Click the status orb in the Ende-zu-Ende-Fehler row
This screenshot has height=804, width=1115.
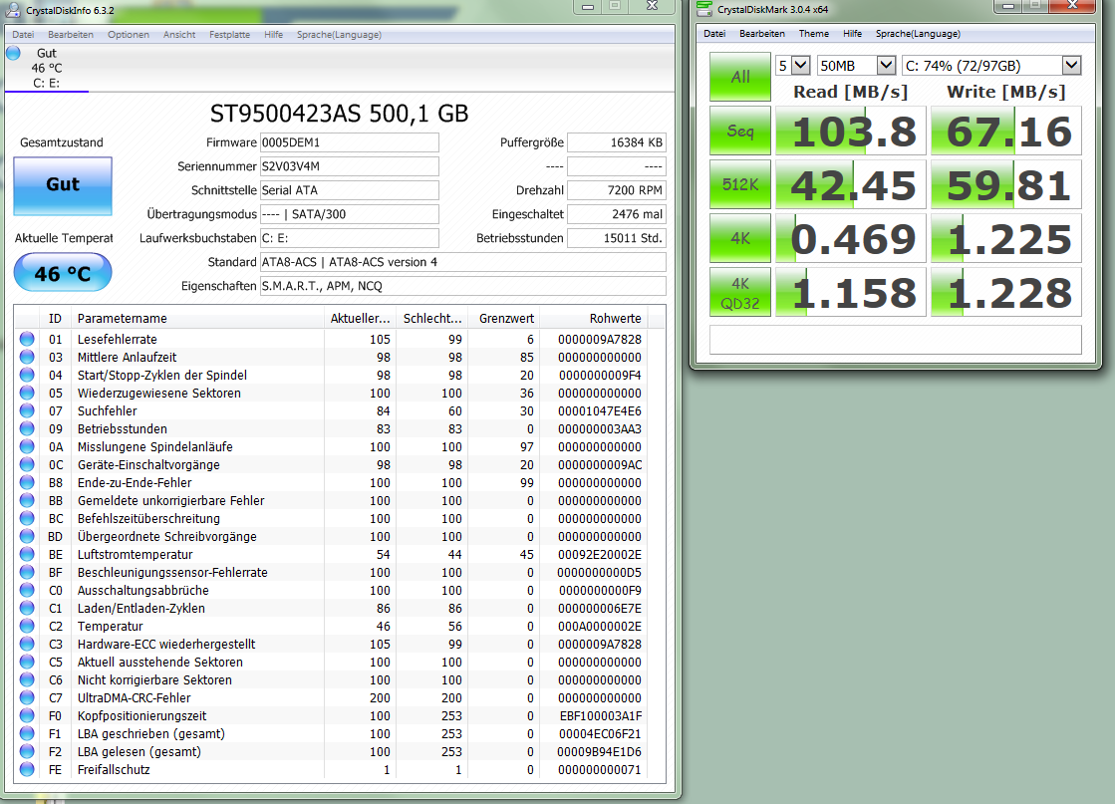[27, 482]
